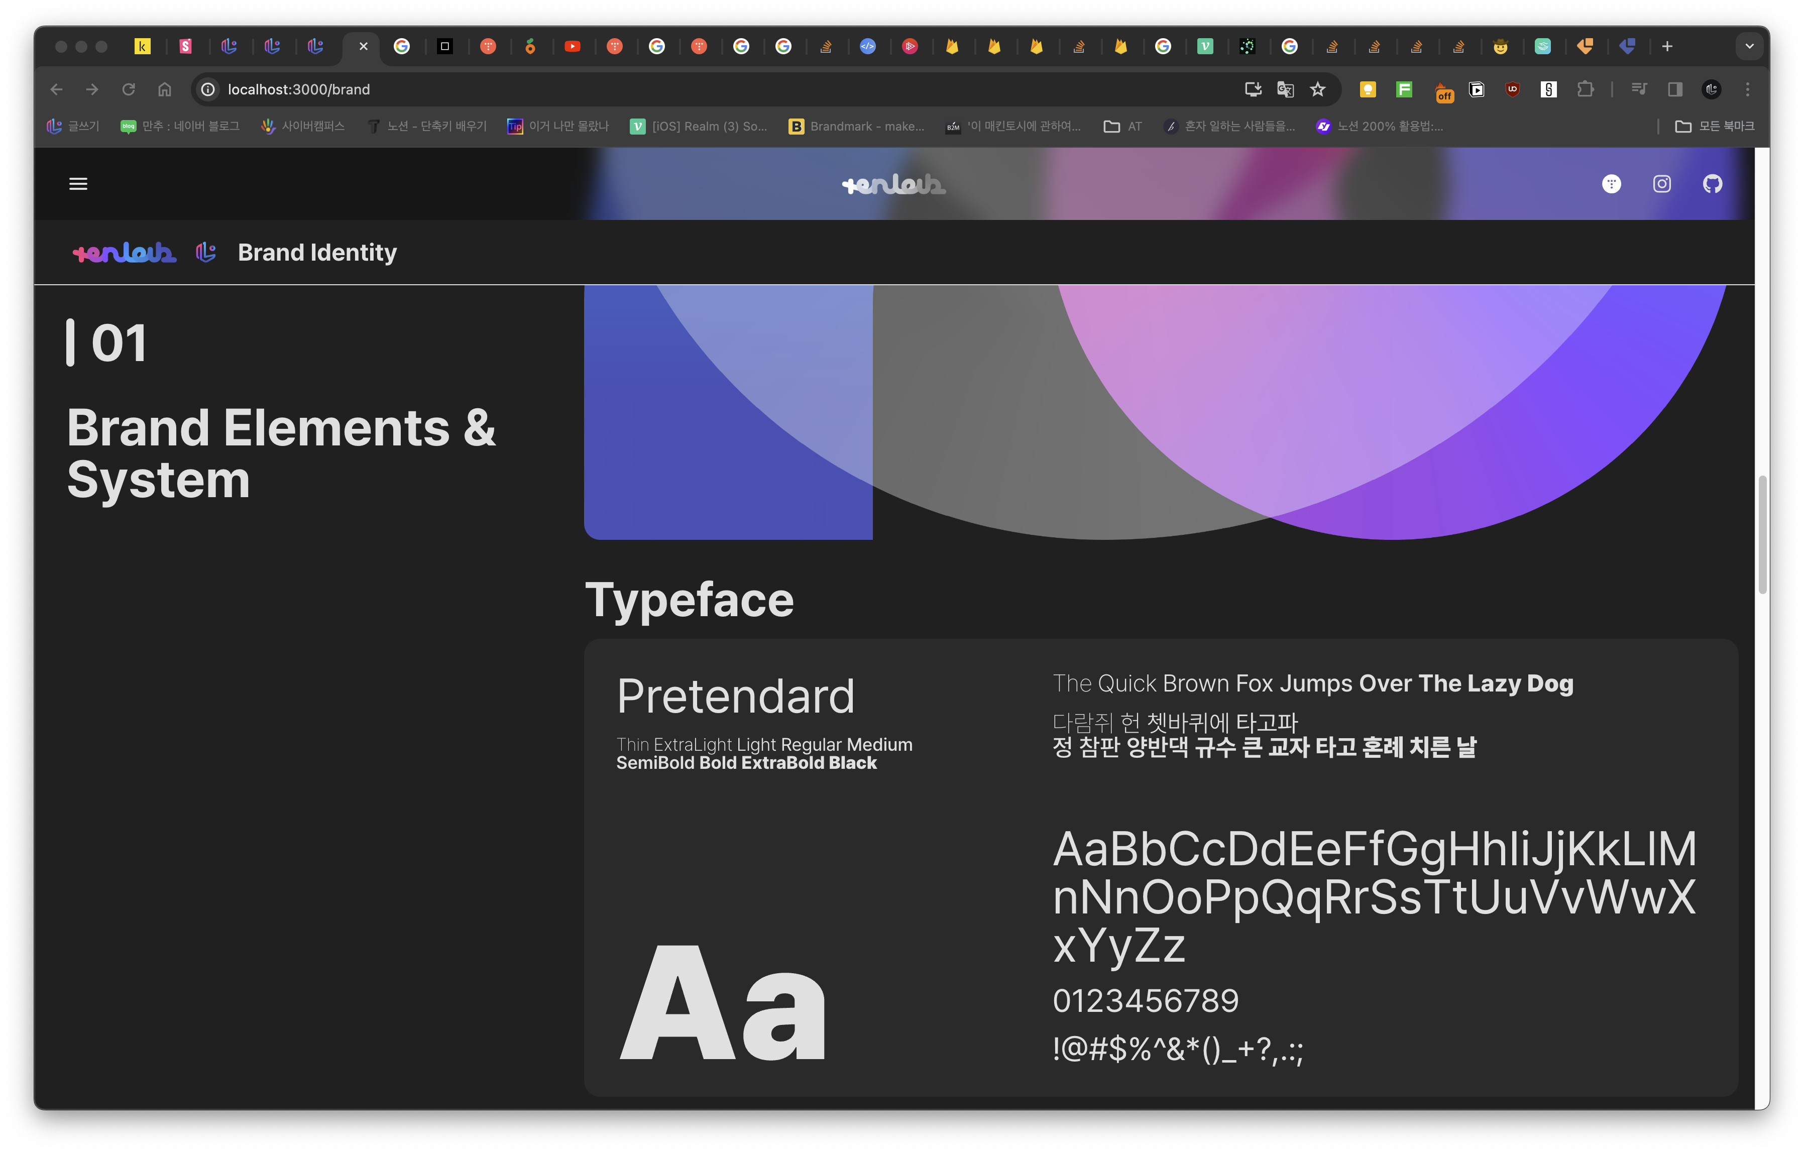Switch to the YouTube tab

coord(573,46)
